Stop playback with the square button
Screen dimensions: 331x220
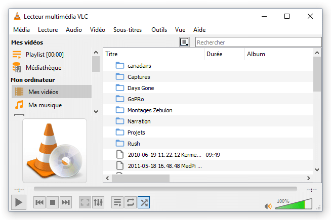[53, 202]
